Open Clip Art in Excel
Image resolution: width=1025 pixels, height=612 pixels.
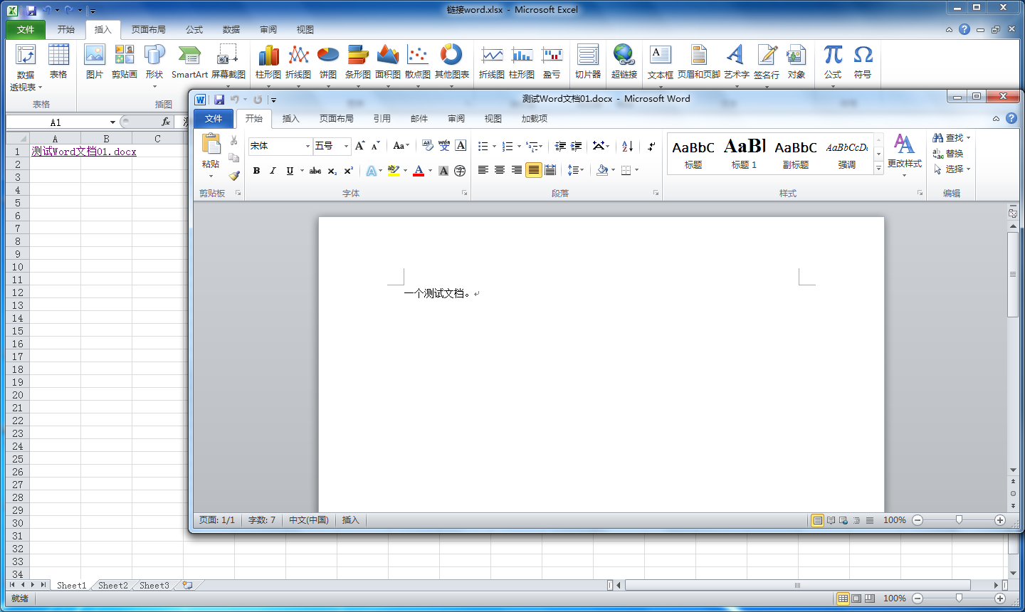[x=124, y=62]
